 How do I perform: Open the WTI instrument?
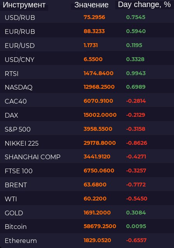tap(11, 199)
